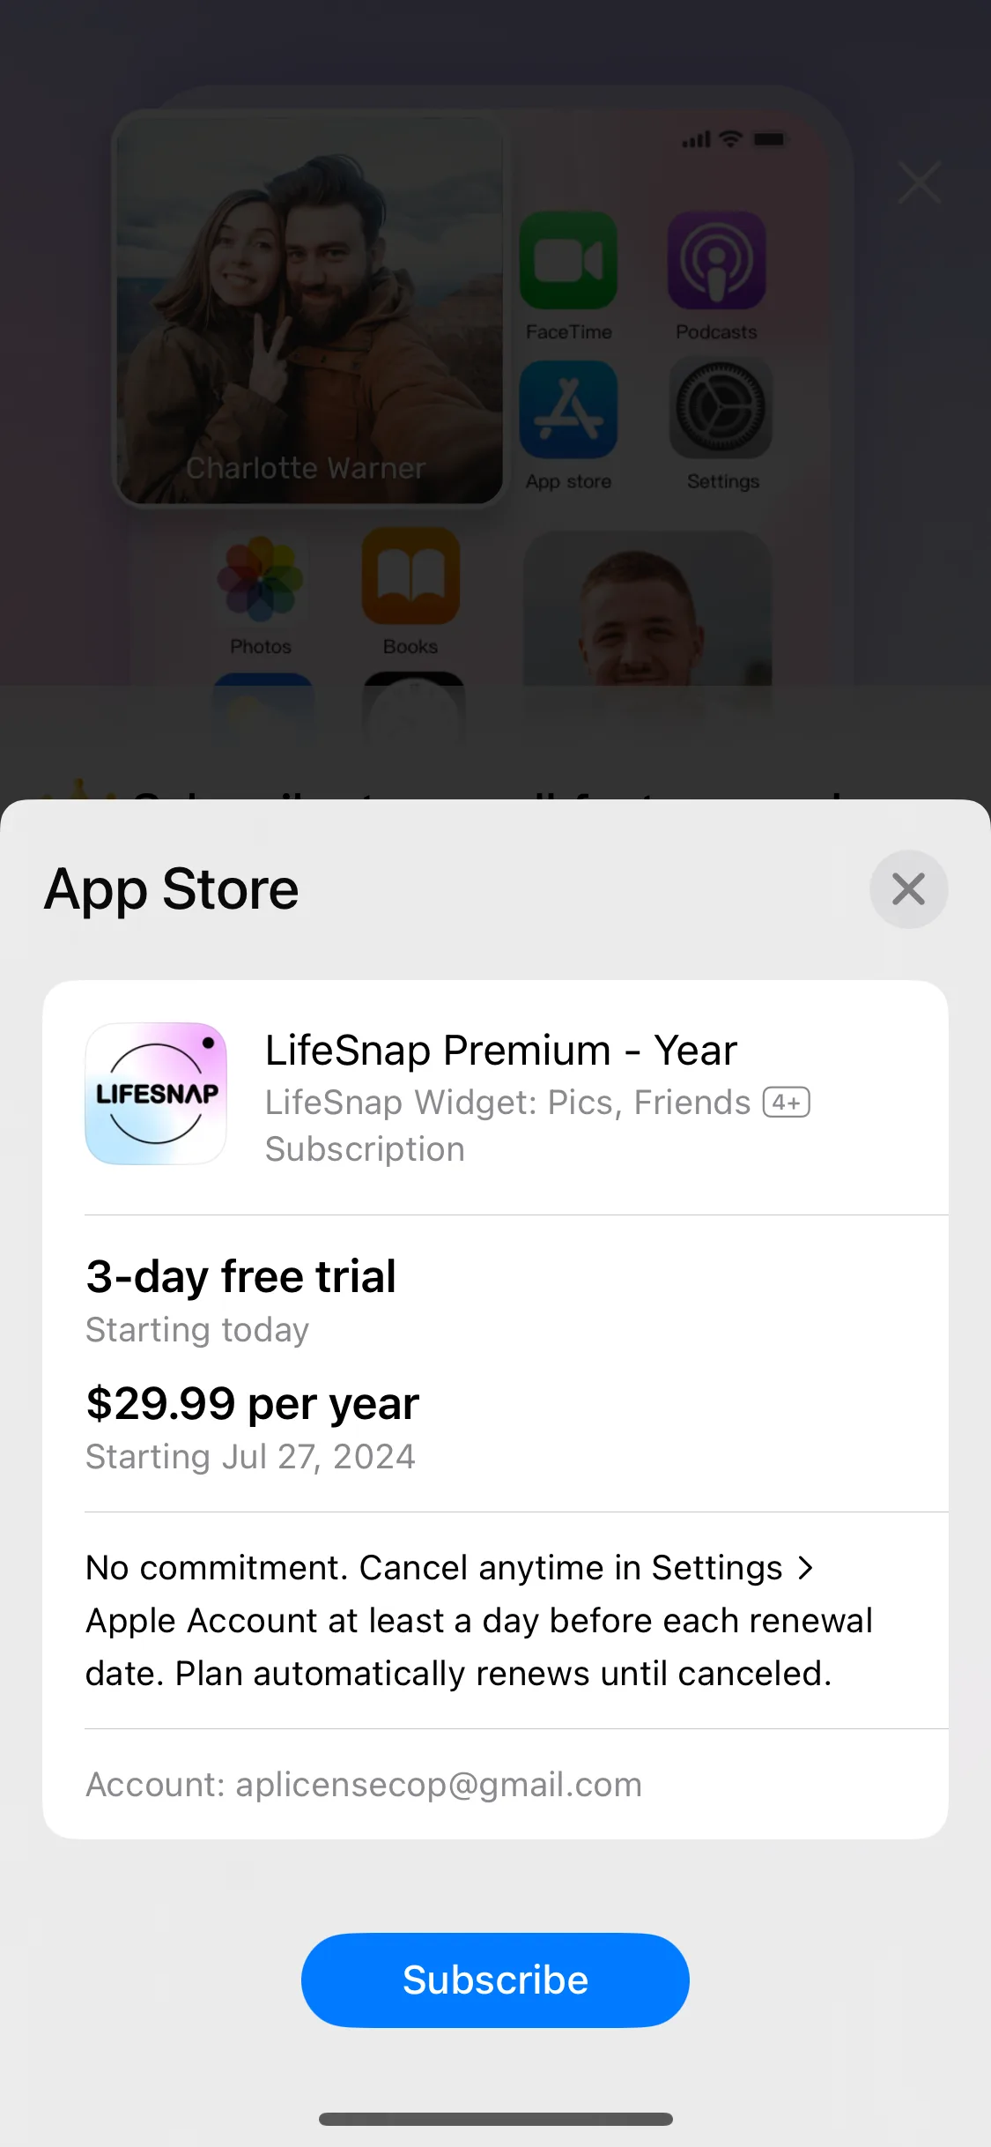991x2147 pixels.
Task: Tap the Photos icon in the preview
Action: [261, 578]
